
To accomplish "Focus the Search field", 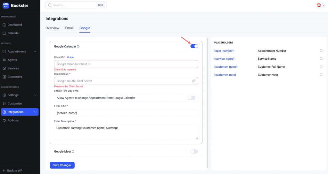I will click(76, 5).
